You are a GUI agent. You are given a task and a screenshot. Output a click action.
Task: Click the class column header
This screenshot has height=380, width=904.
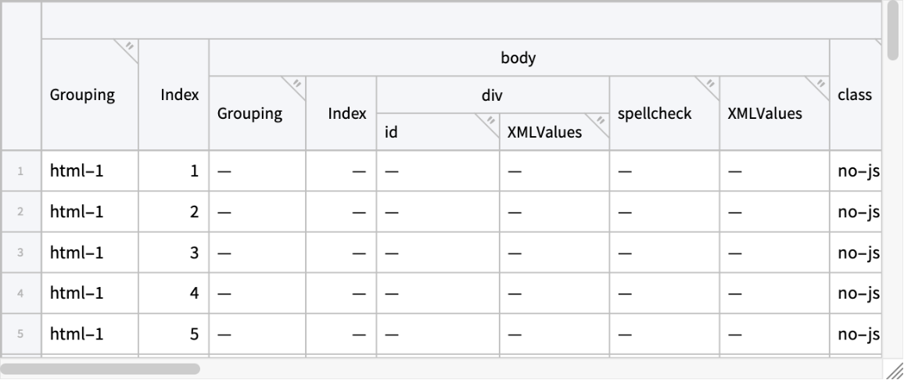tap(854, 95)
